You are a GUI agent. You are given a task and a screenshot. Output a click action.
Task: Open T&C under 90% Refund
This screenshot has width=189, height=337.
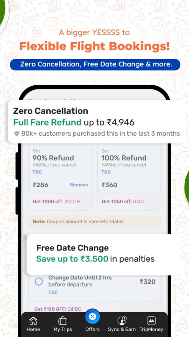tap(37, 172)
